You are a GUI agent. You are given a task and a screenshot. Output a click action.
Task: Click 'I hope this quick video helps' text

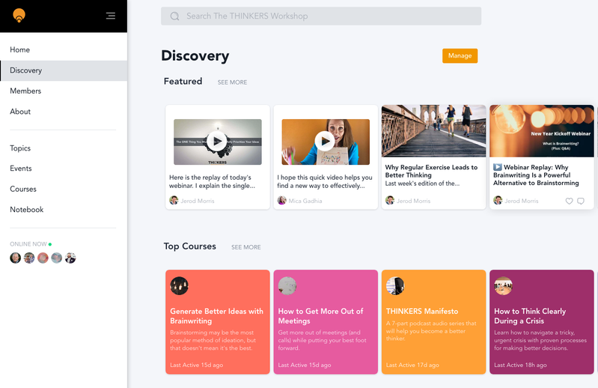coord(325,181)
